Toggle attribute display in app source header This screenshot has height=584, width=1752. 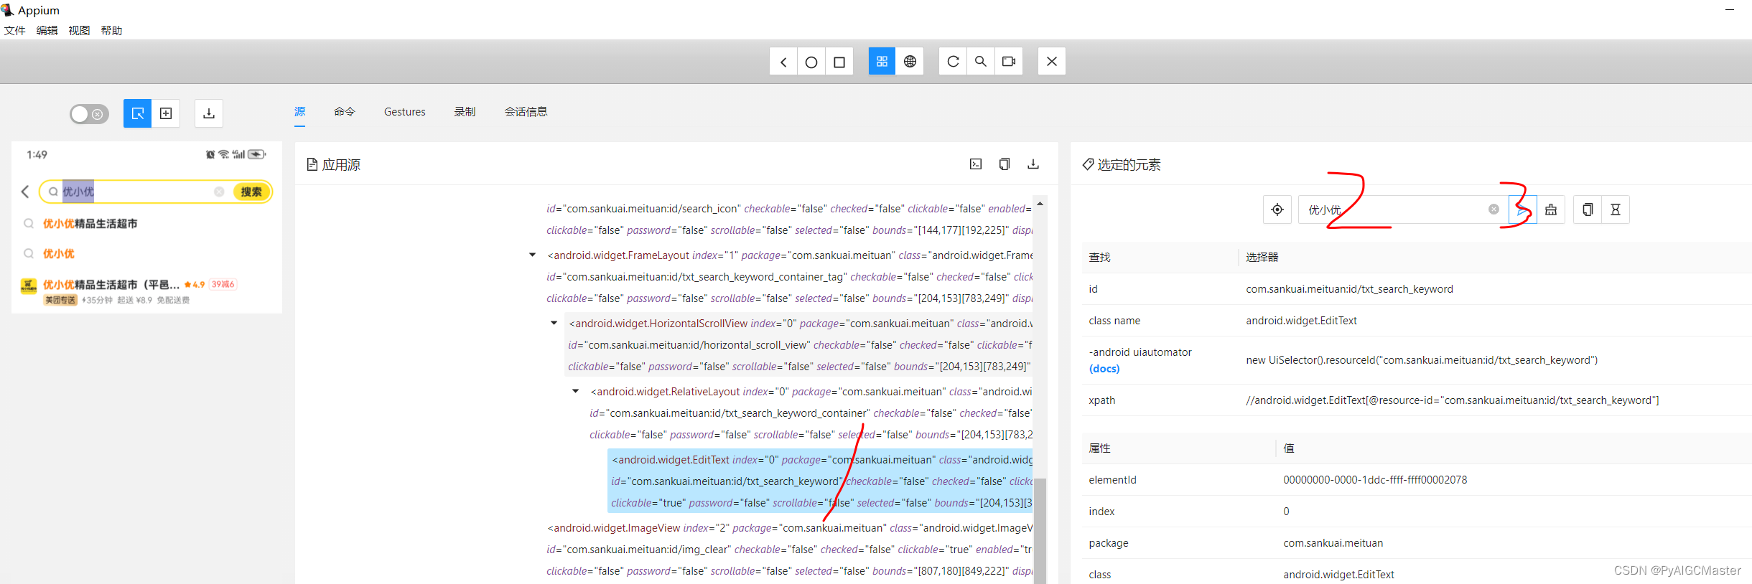(976, 164)
